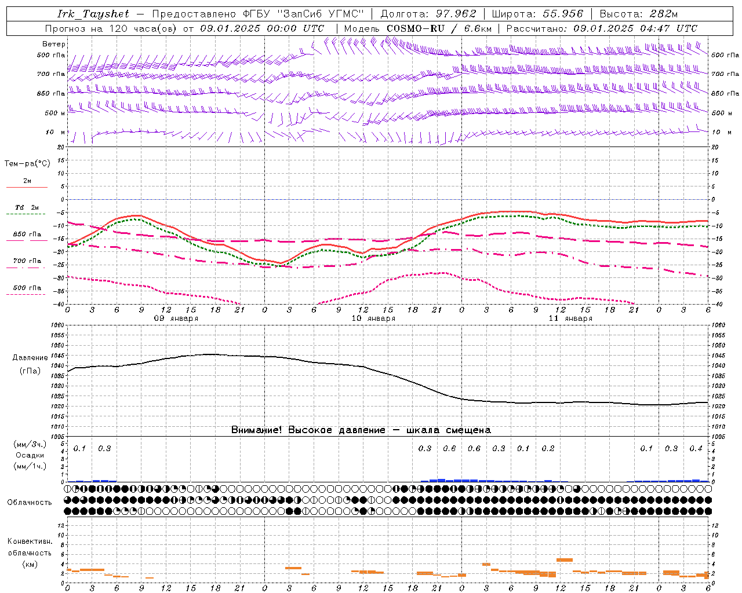Viewport: 742px width, 593px height.
Task: Select the 'Модель COSMO-RU / 6.6км' text
Action: pyautogui.click(x=418, y=28)
